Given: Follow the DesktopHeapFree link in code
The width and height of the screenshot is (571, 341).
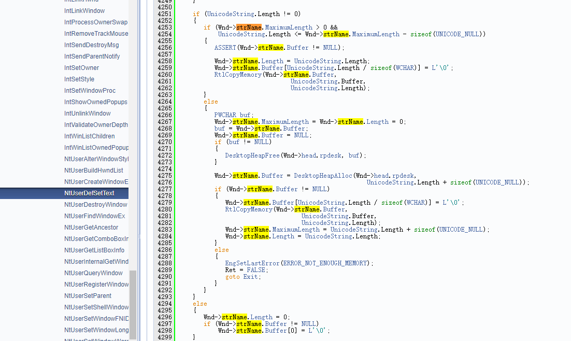Looking at the screenshot, I should pos(252,155).
